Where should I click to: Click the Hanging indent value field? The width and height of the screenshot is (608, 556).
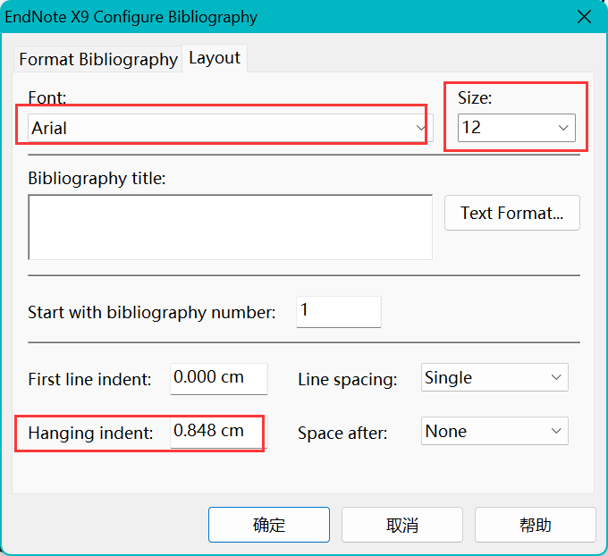(x=219, y=433)
